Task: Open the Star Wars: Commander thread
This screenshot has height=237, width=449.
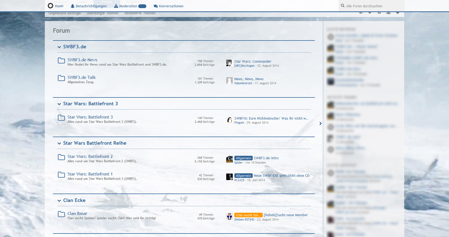Action: 253,62
